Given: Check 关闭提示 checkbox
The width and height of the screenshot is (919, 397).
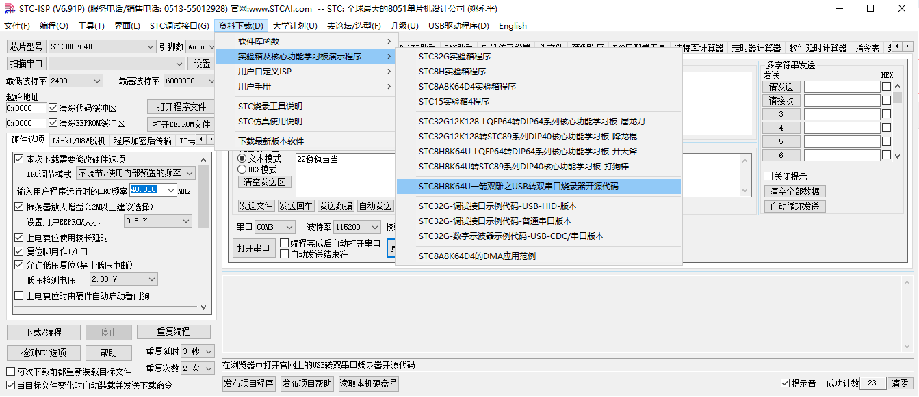Looking at the screenshot, I should tap(768, 176).
